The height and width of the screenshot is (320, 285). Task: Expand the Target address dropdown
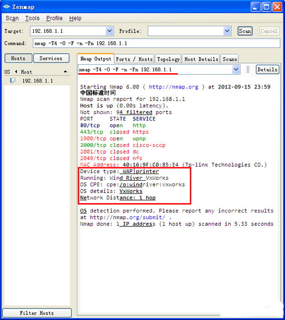point(110,31)
